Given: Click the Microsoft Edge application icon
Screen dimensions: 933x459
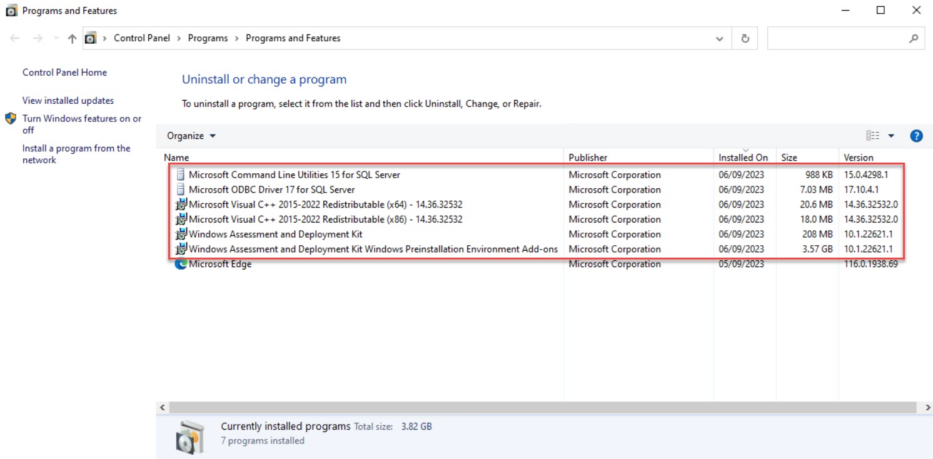Looking at the screenshot, I should pos(181,264).
